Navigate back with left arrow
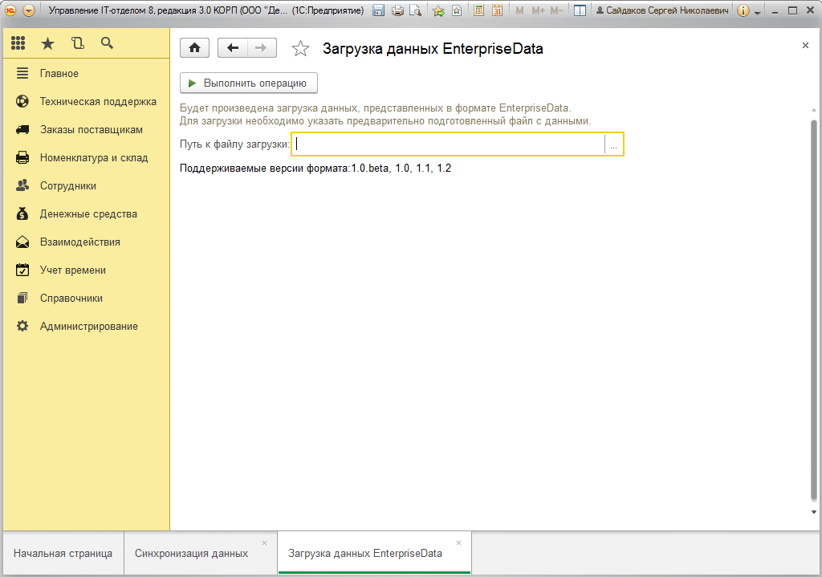The width and height of the screenshot is (822, 577). (232, 48)
